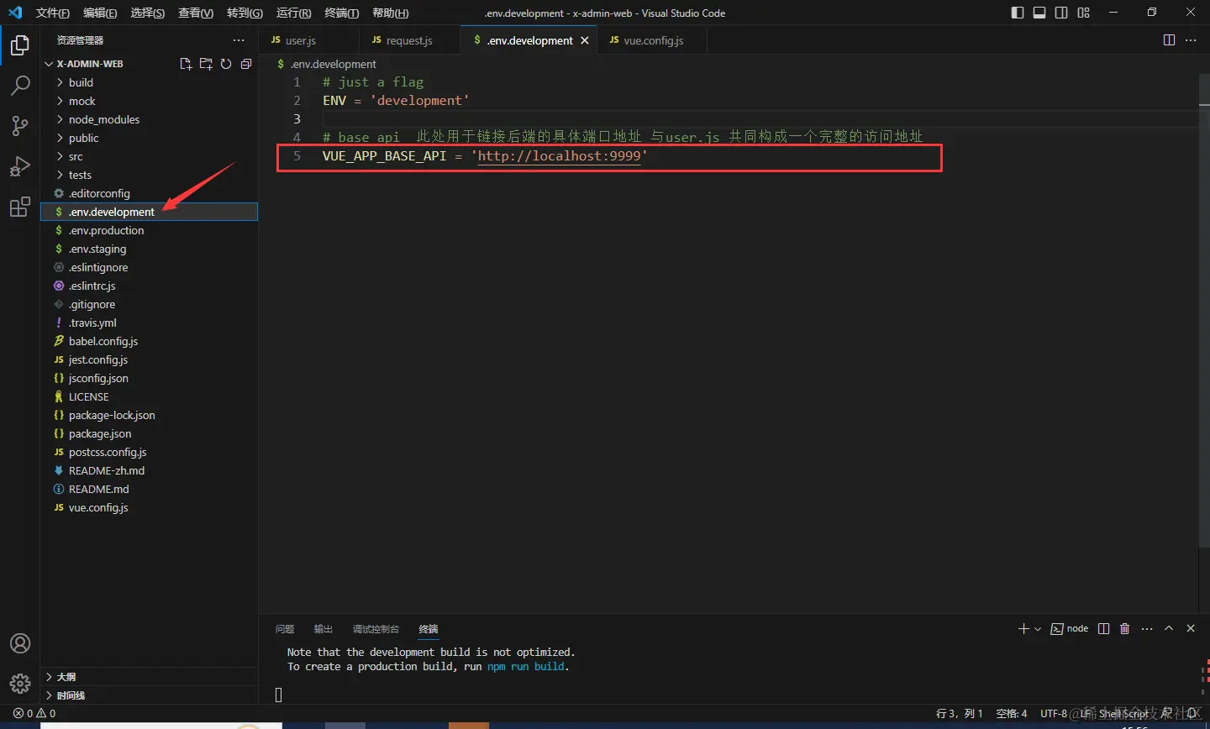The height and width of the screenshot is (729, 1210).
Task: Close the .env.development tab
Action: [x=585, y=40]
